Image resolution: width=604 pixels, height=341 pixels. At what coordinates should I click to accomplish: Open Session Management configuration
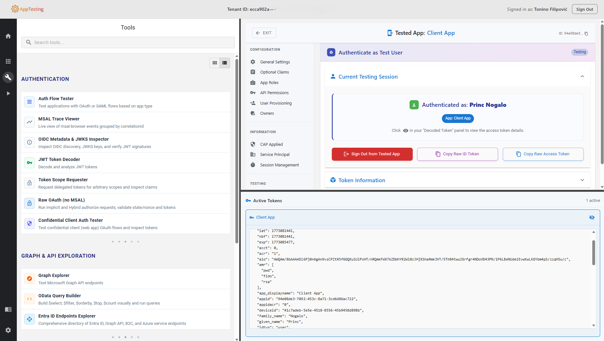point(279,165)
